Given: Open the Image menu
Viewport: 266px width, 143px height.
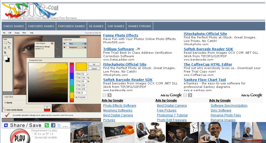Looking at the screenshot, I should (17, 33).
